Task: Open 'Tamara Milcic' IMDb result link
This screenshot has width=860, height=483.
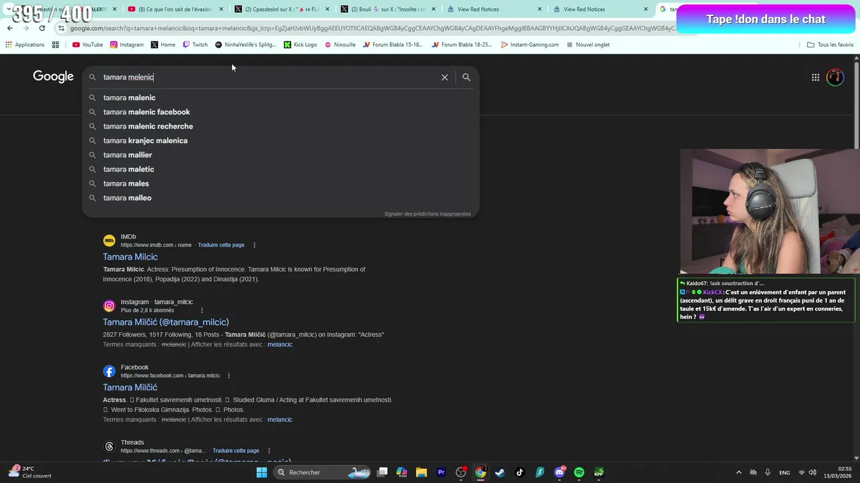Action: [130, 257]
